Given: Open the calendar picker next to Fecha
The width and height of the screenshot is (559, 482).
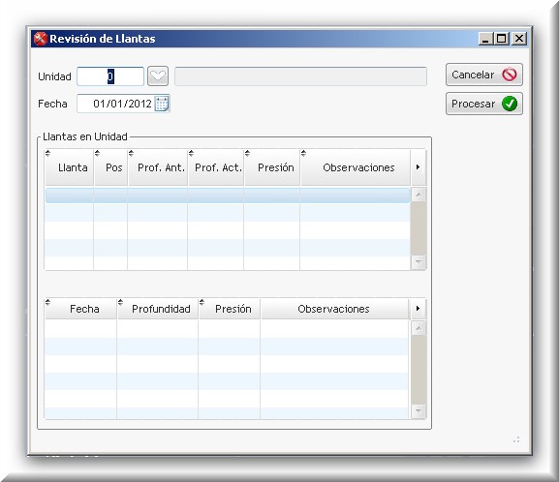Looking at the screenshot, I should 162,104.
